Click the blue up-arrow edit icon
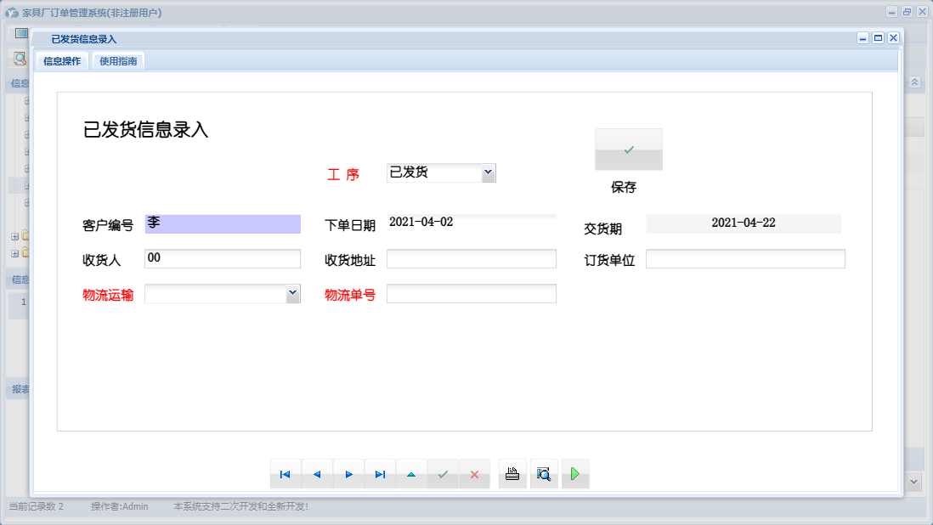933x525 pixels. tap(412, 474)
